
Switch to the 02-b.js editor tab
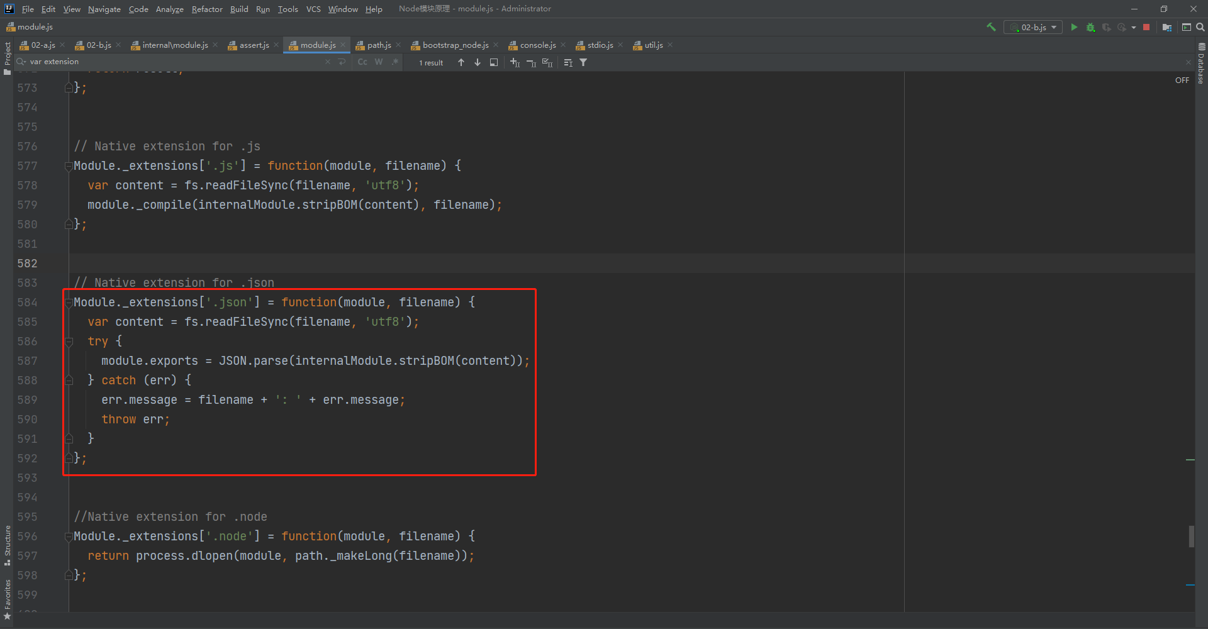(x=99, y=45)
